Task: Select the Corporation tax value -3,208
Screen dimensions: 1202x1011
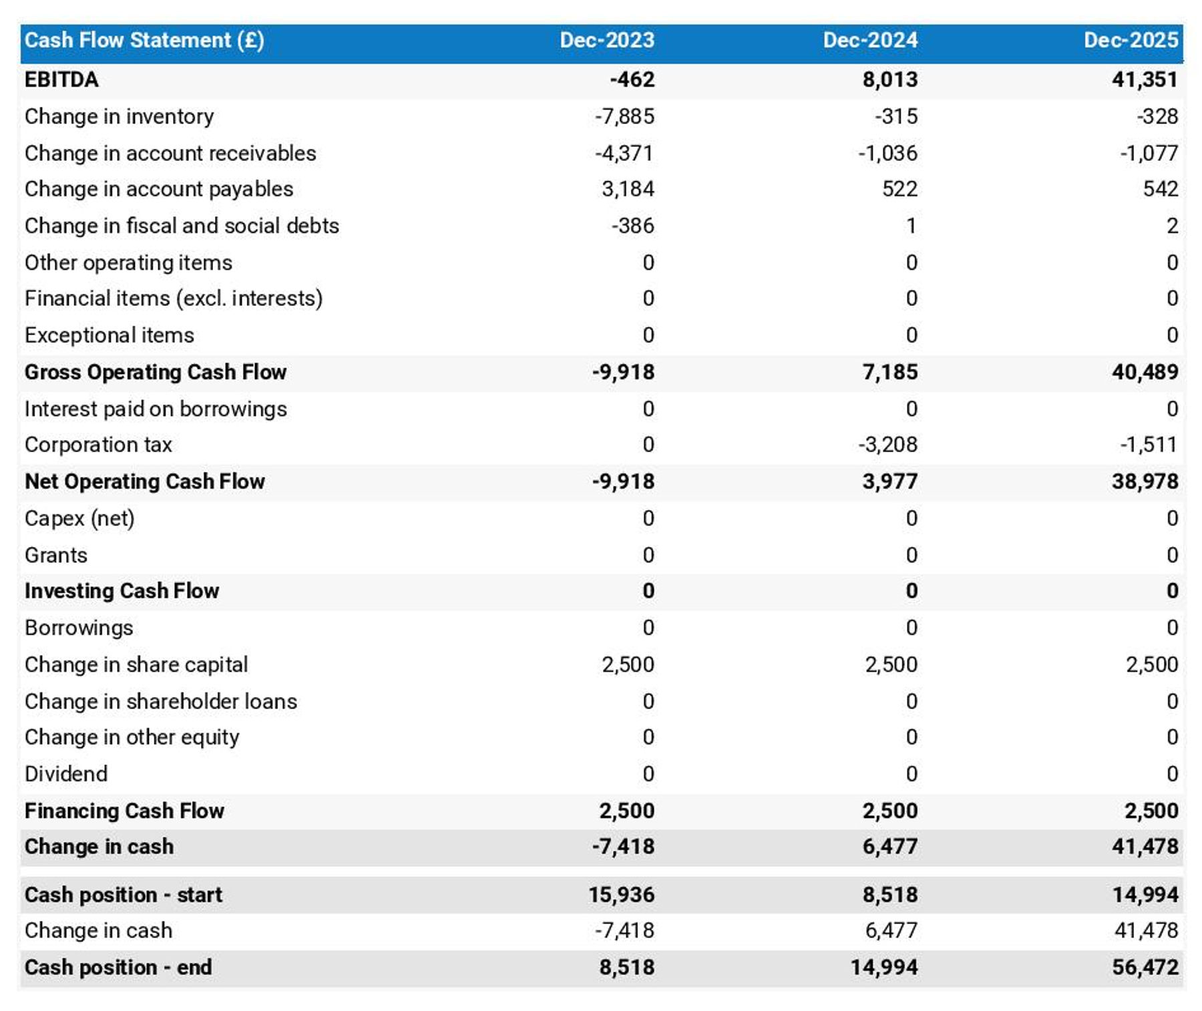Action: pyautogui.click(x=887, y=444)
